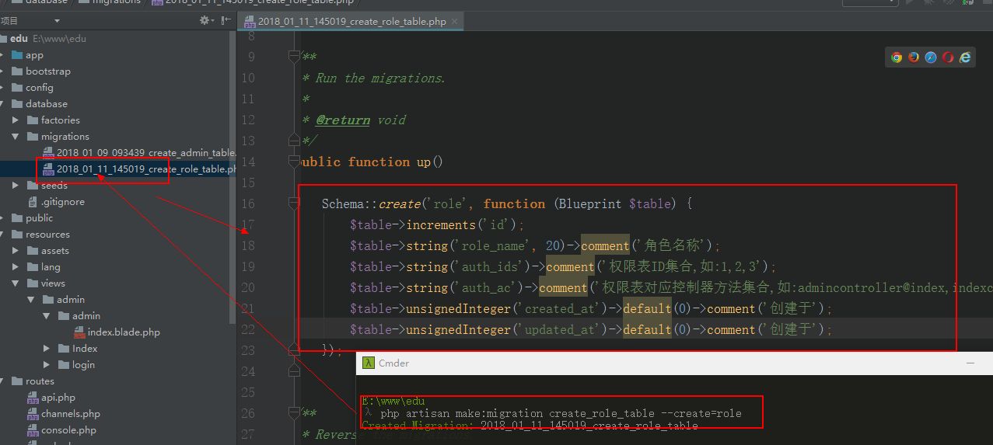Expand the factories folder
Image resolution: width=993 pixels, height=445 pixels.
16,120
